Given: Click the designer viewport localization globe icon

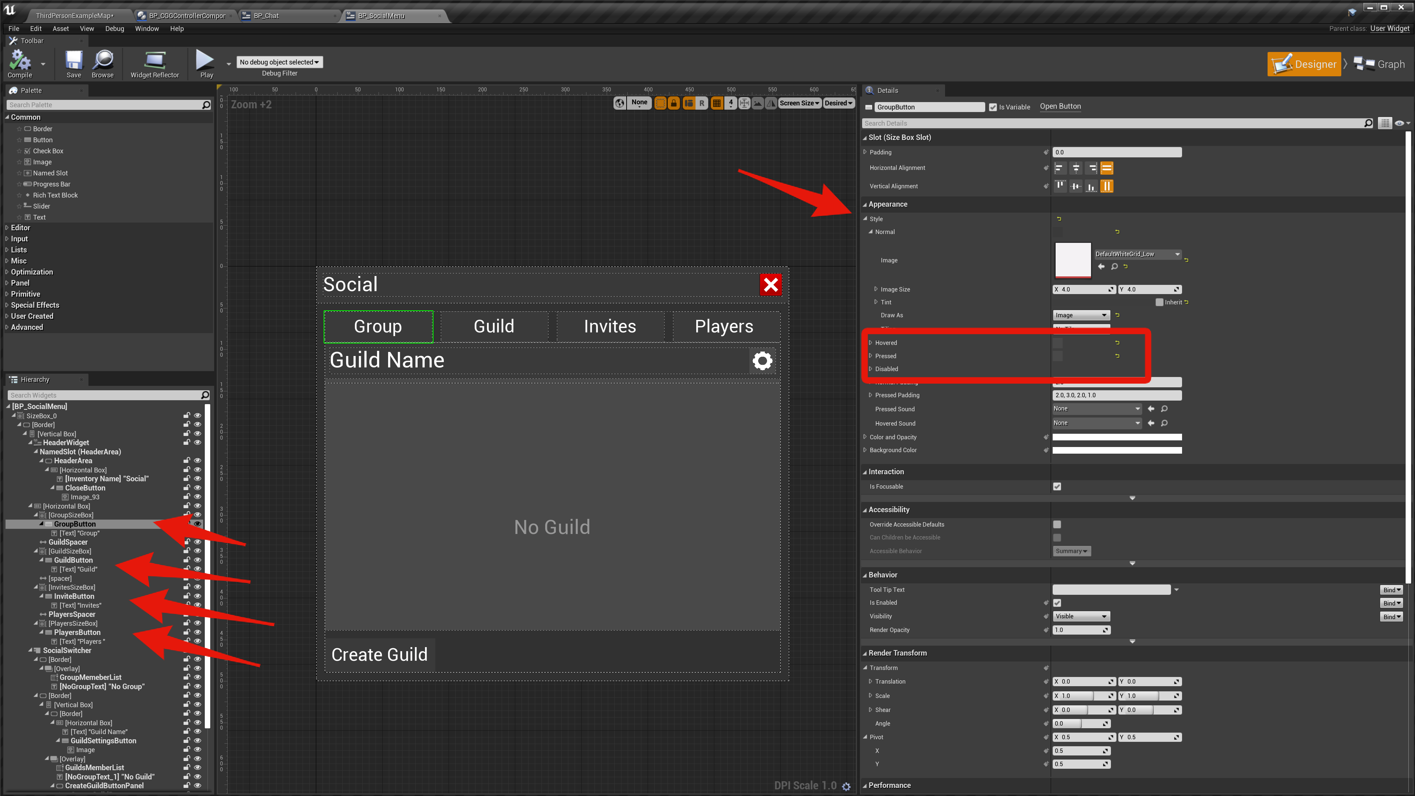Looking at the screenshot, I should coord(620,103).
